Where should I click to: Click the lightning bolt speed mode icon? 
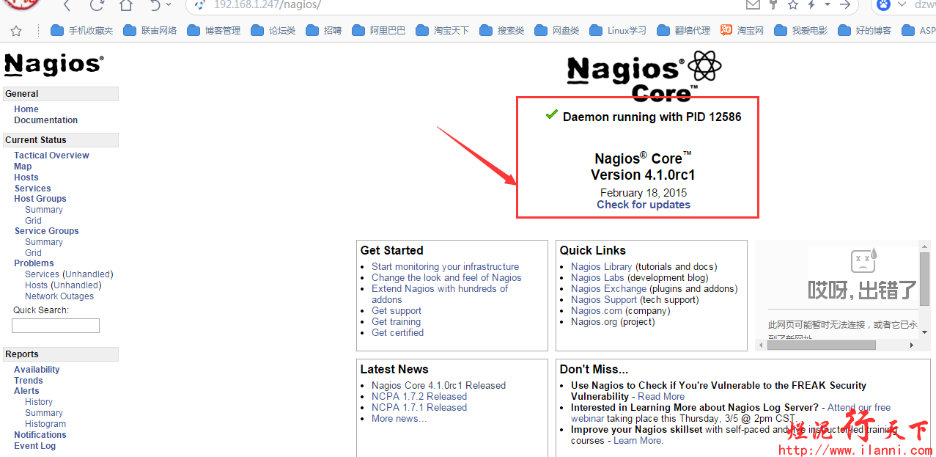pos(811,4)
